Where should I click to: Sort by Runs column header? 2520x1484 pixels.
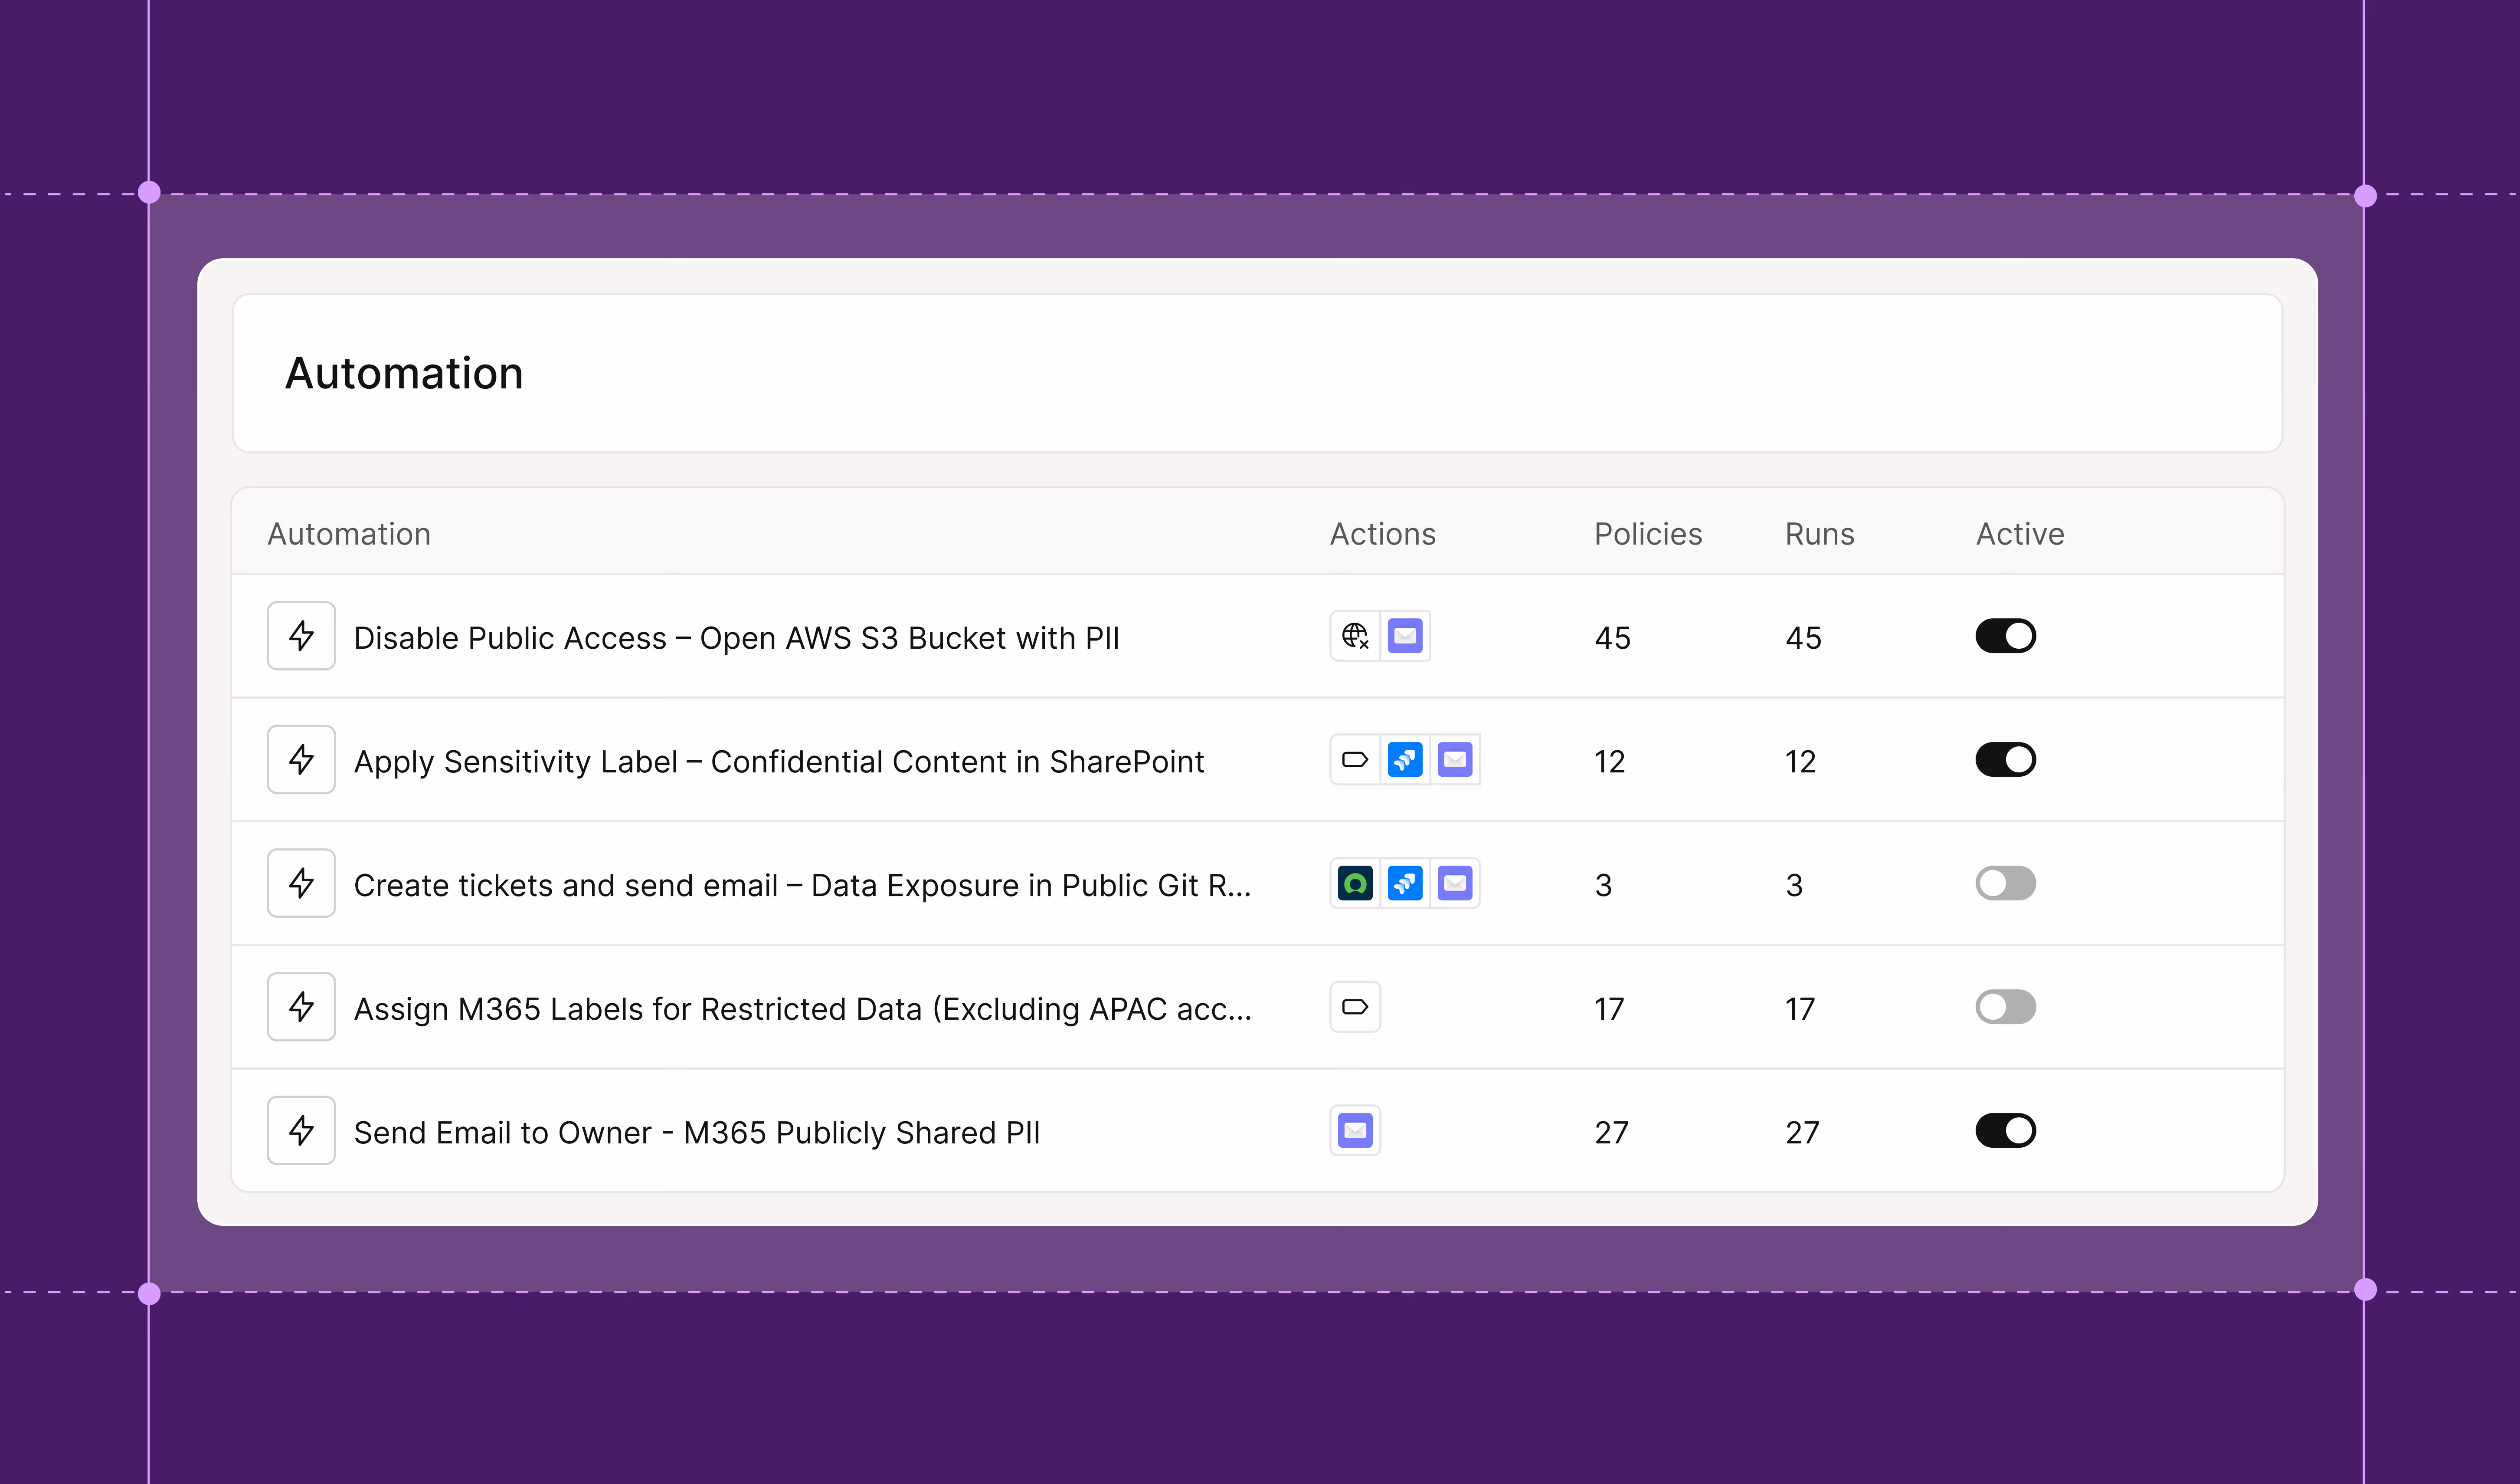tap(1820, 534)
